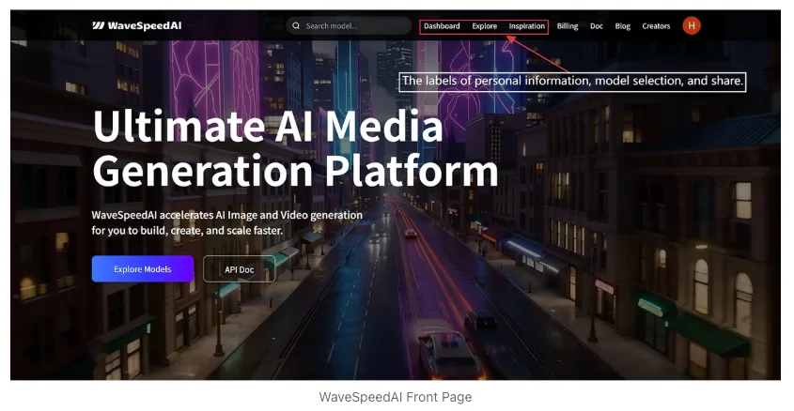
Task: Select the Inspiration nav item
Action: [x=526, y=26]
